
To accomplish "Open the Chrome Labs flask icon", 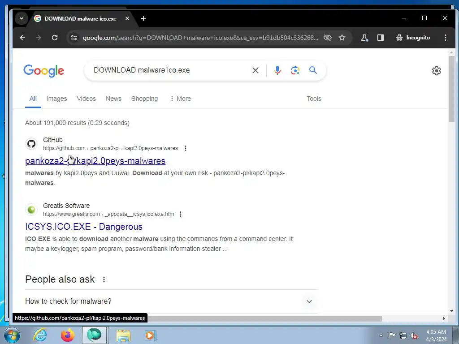I will click(x=364, y=38).
